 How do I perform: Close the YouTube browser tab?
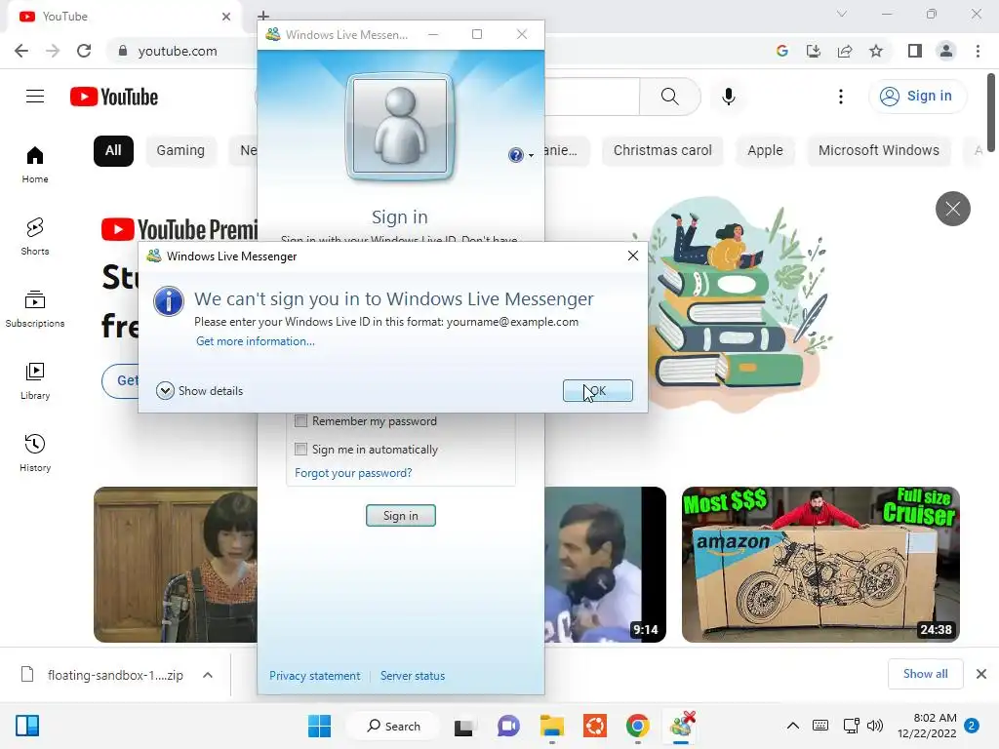pos(226,17)
